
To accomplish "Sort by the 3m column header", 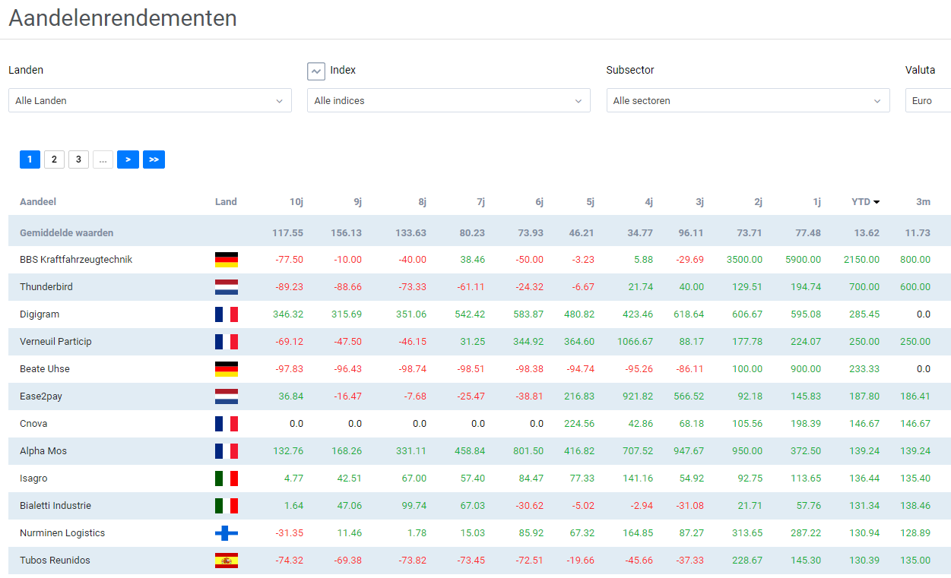I will 923,202.
